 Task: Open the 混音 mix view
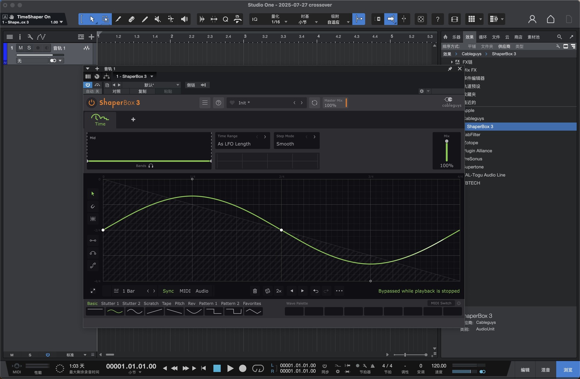[x=545, y=370]
